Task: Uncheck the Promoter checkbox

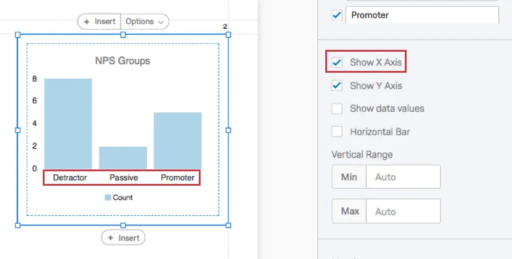Action: click(337, 15)
